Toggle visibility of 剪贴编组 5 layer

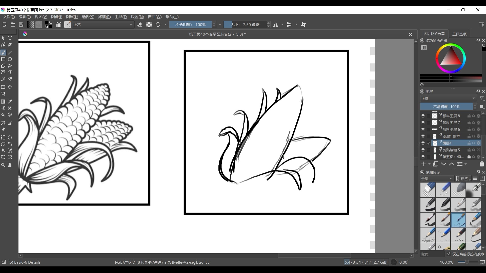pos(423,150)
